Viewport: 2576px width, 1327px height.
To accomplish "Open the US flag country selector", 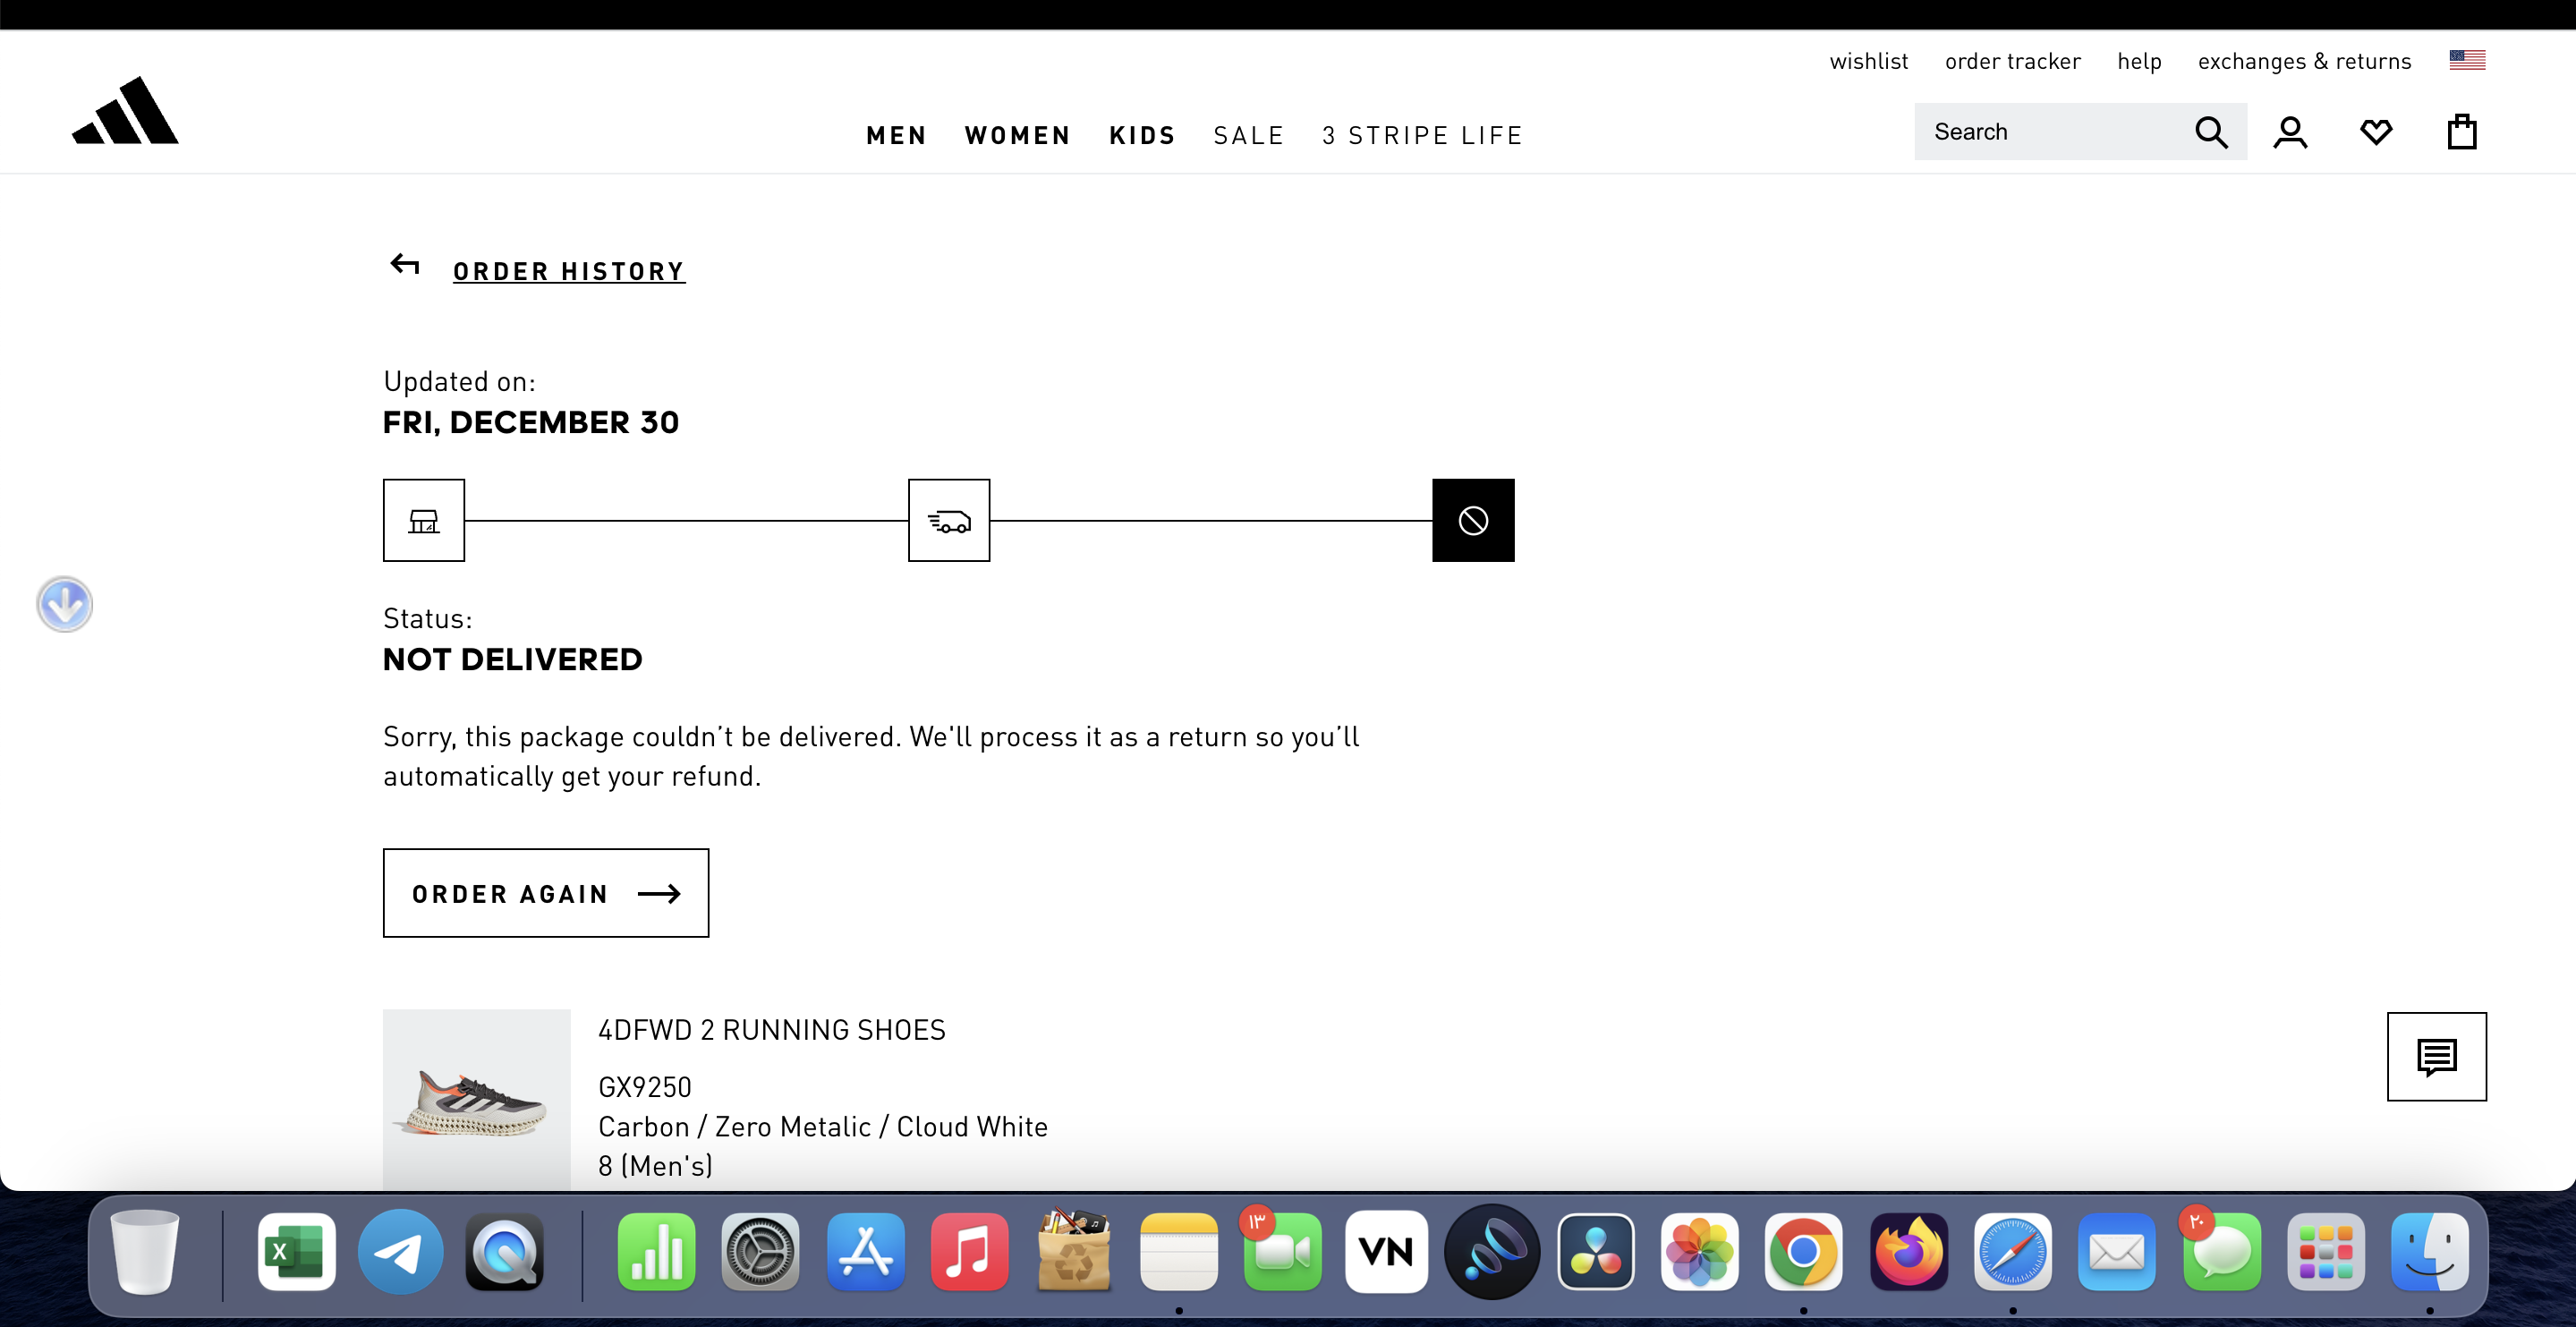I will pos(2467,60).
